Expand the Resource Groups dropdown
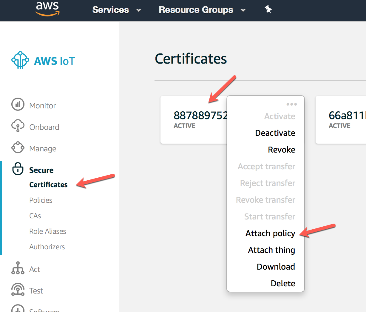This screenshot has height=312, width=366. pos(202,10)
